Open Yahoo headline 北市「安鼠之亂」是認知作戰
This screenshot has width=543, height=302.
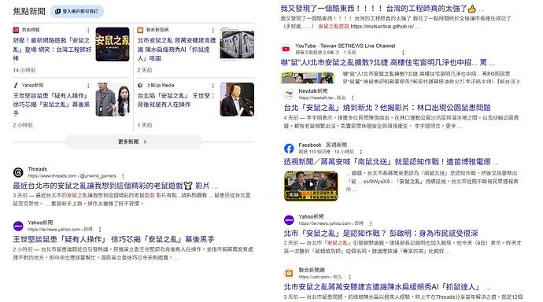pyautogui.click(x=381, y=233)
